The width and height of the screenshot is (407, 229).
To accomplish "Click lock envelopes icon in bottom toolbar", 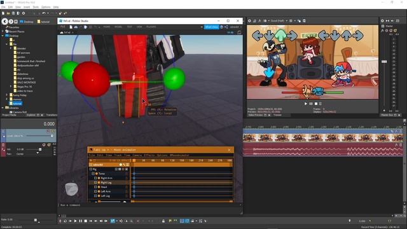I will [x=163, y=221].
